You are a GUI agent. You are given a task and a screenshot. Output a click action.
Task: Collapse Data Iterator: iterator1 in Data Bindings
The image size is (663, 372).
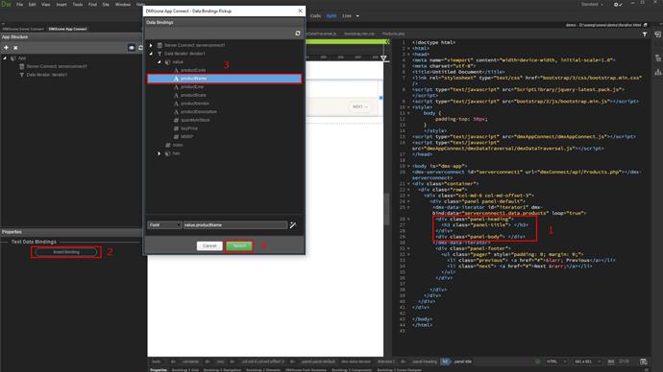coord(151,54)
